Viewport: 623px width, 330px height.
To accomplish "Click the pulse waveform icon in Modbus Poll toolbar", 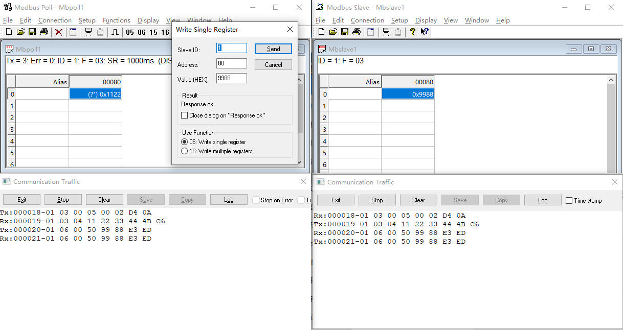I will (x=115, y=32).
